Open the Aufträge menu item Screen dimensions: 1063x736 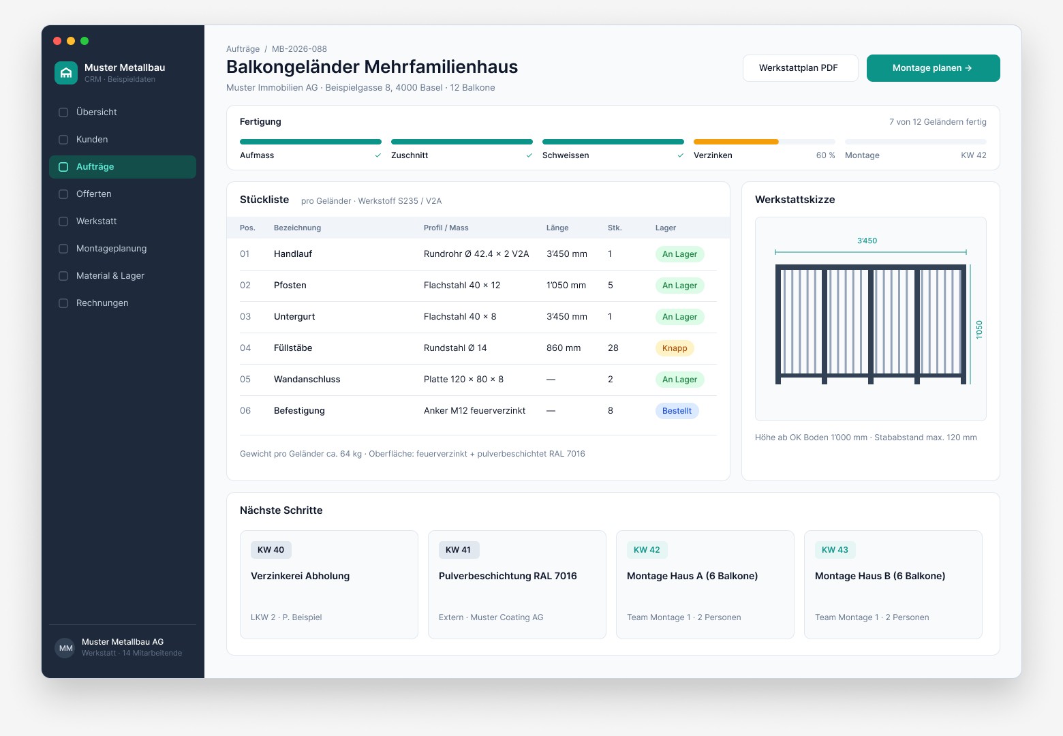click(x=123, y=167)
